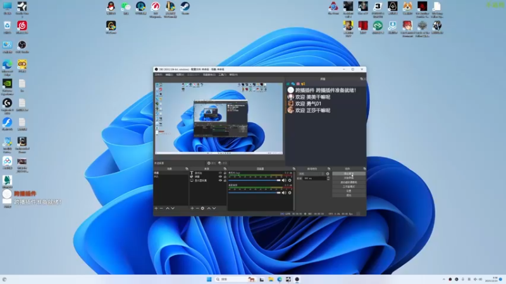506x284 pixels.
Task: Click the streaming button in Controls
Action: 349,174
